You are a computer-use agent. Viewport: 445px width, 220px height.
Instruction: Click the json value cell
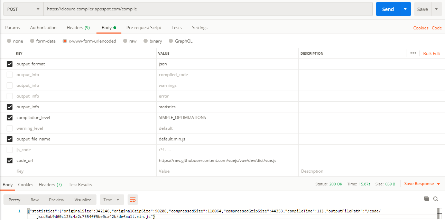228,64
